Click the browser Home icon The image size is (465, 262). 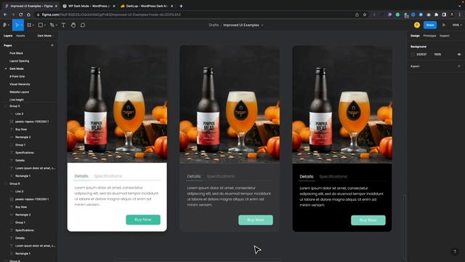click(28, 15)
